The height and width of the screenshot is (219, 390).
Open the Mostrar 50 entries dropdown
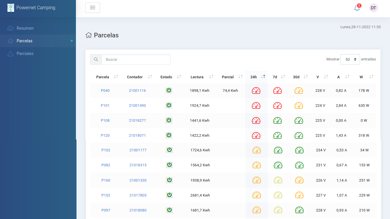point(350,60)
